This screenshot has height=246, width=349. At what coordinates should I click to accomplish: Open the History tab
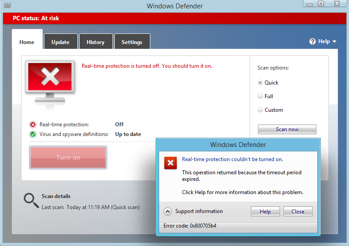click(96, 41)
